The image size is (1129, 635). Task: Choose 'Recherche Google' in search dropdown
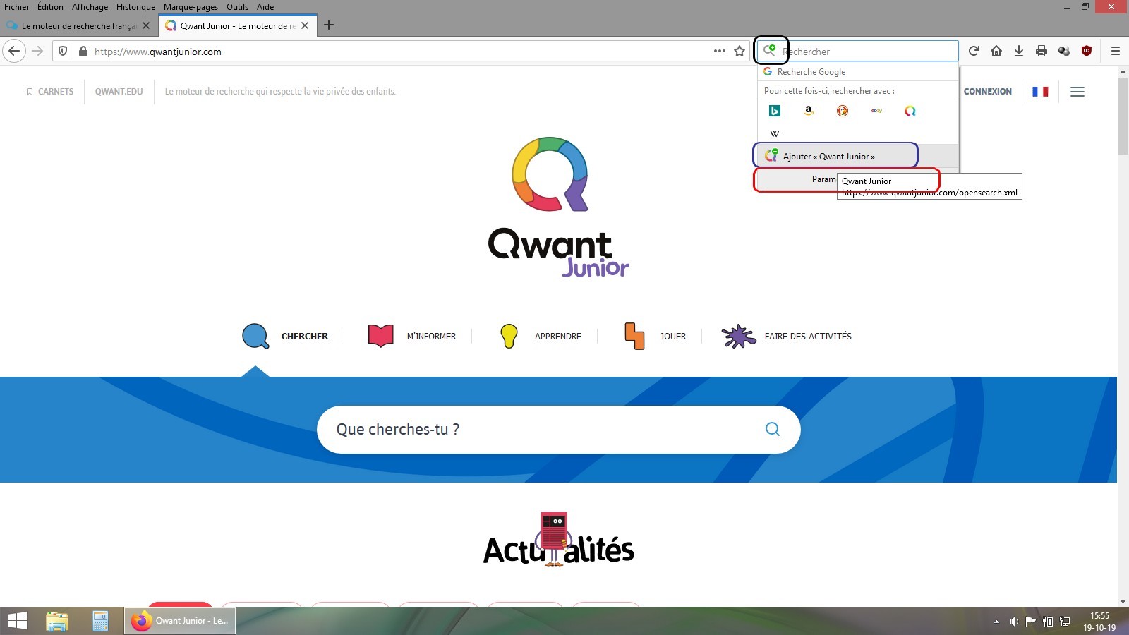click(x=858, y=72)
